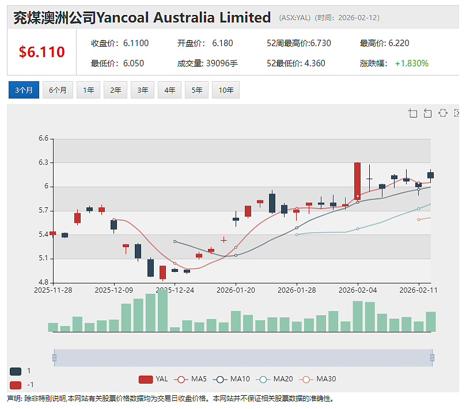Screen dimensions: 466x409
Task: Choose the 5年 range tab
Action: click(196, 90)
